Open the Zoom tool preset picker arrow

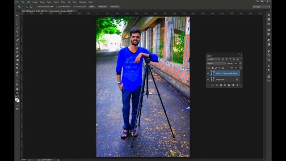click(22, 7)
